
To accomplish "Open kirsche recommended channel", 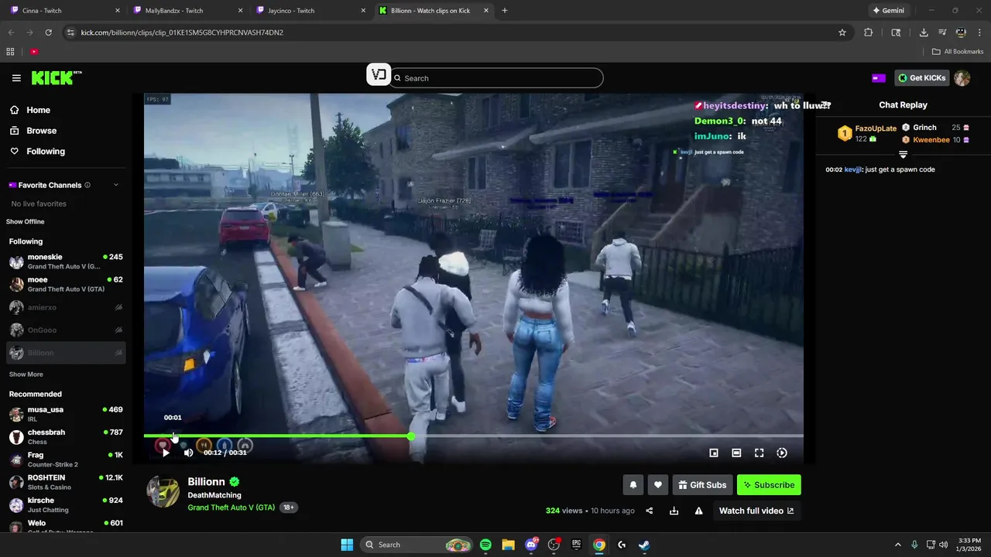I will click(x=66, y=505).
